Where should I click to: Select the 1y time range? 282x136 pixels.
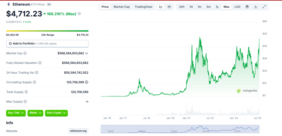[x=217, y=7]
